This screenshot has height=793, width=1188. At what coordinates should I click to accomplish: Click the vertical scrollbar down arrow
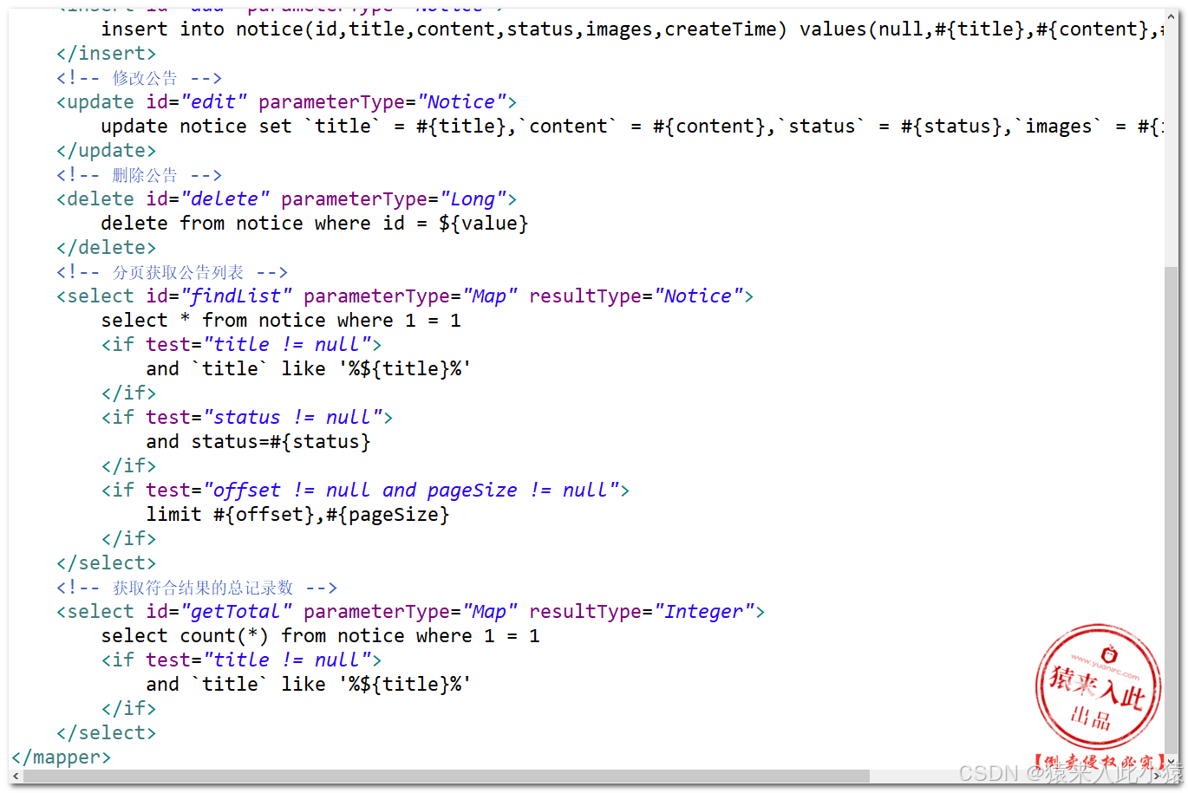click(1172, 762)
